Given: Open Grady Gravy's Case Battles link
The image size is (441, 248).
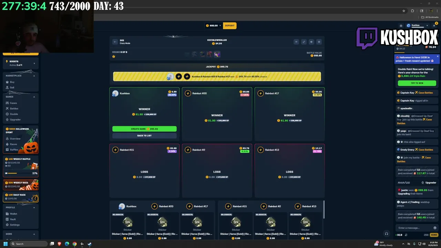Looking at the screenshot, I should point(424,150).
